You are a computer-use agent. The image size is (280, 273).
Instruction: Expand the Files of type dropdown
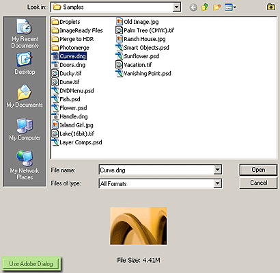217,183
